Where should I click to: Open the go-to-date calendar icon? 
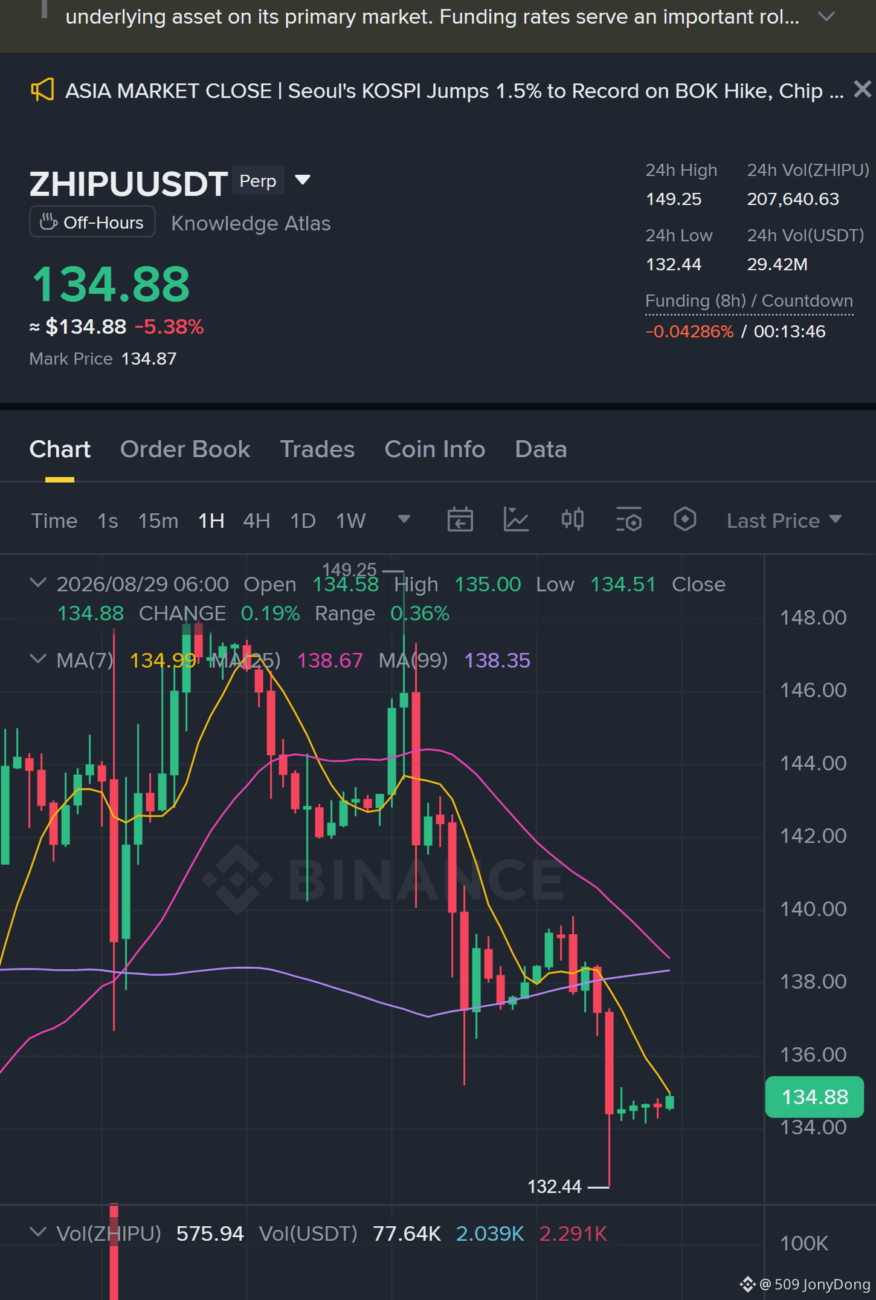click(x=460, y=519)
